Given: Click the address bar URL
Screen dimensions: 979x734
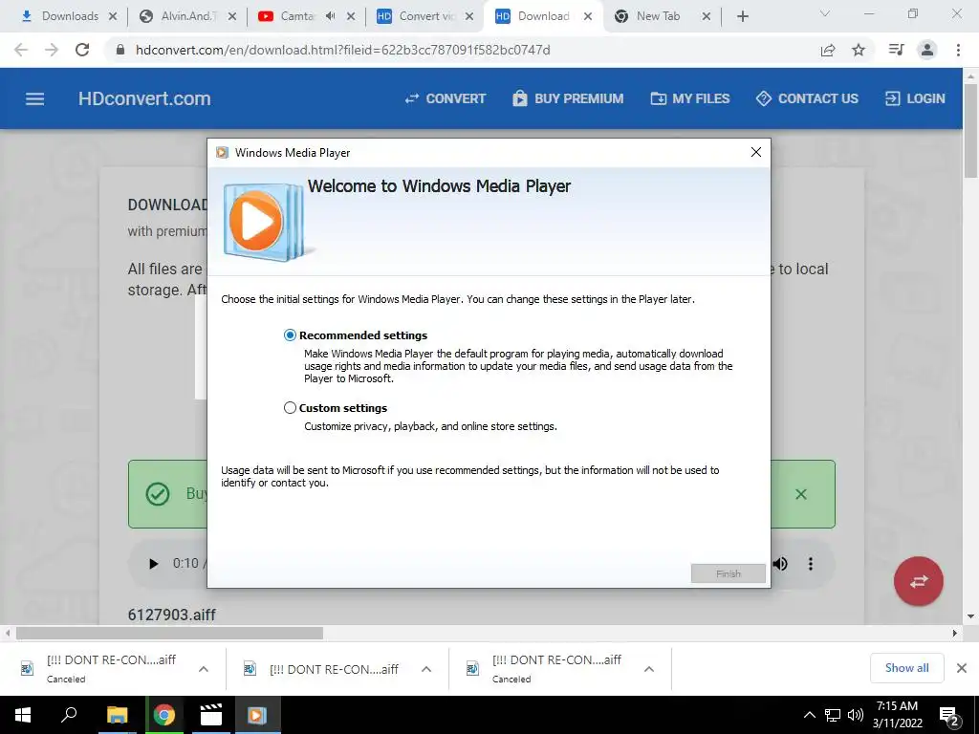Looking at the screenshot, I should click(343, 50).
